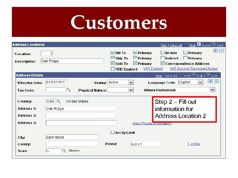Open View Phone Information link

(152, 123)
